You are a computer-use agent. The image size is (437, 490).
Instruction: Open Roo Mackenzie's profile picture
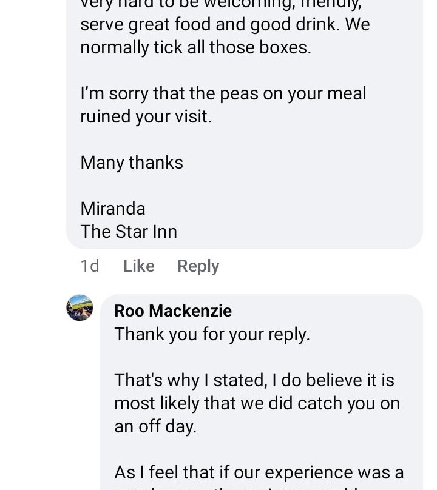80,307
